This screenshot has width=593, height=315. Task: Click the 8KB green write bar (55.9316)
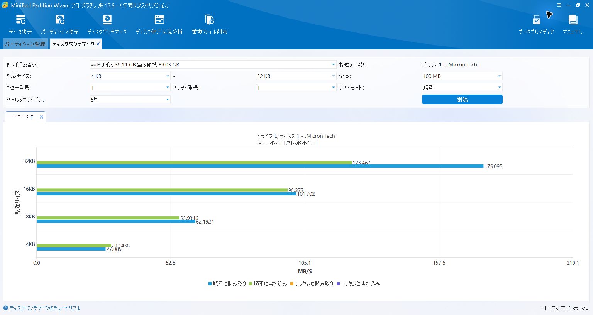coord(108,218)
